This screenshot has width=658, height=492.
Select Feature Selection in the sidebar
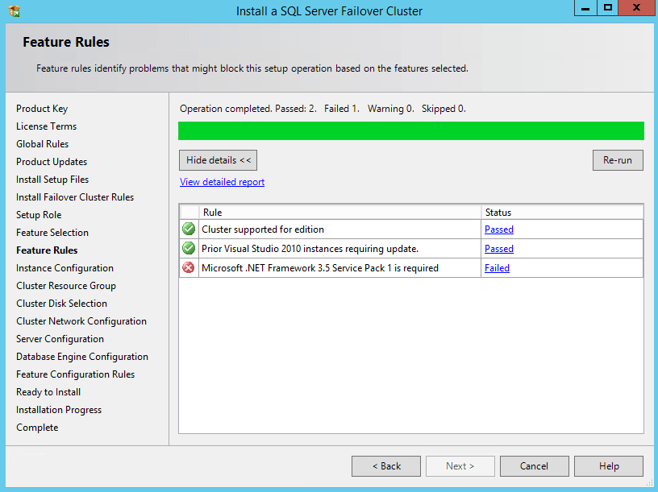52,232
